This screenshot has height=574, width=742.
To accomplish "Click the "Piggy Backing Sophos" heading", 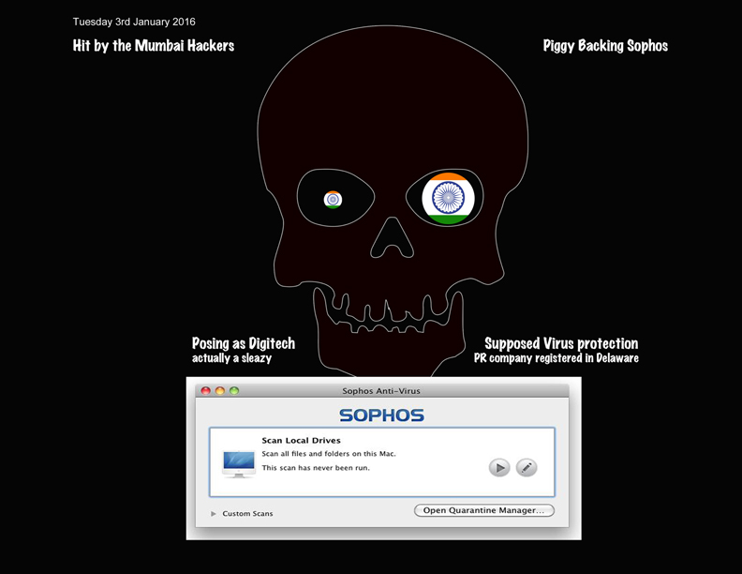I will coord(605,45).
